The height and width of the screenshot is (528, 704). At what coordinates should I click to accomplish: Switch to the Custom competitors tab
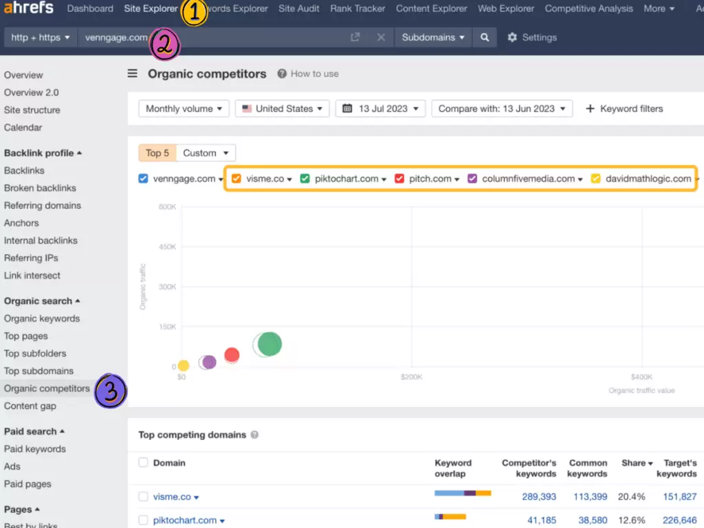click(x=206, y=153)
